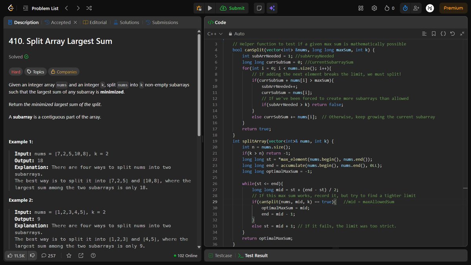Go to next problem arrow

(x=78, y=8)
